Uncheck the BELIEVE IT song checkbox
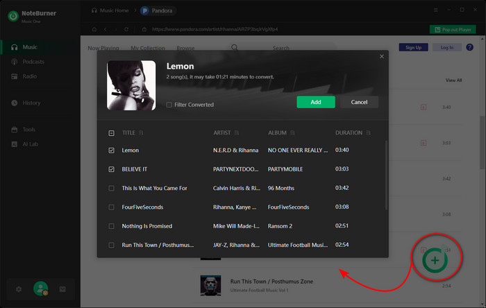Image resolution: width=486 pixels, height=308 pixels. click(111, 169)
